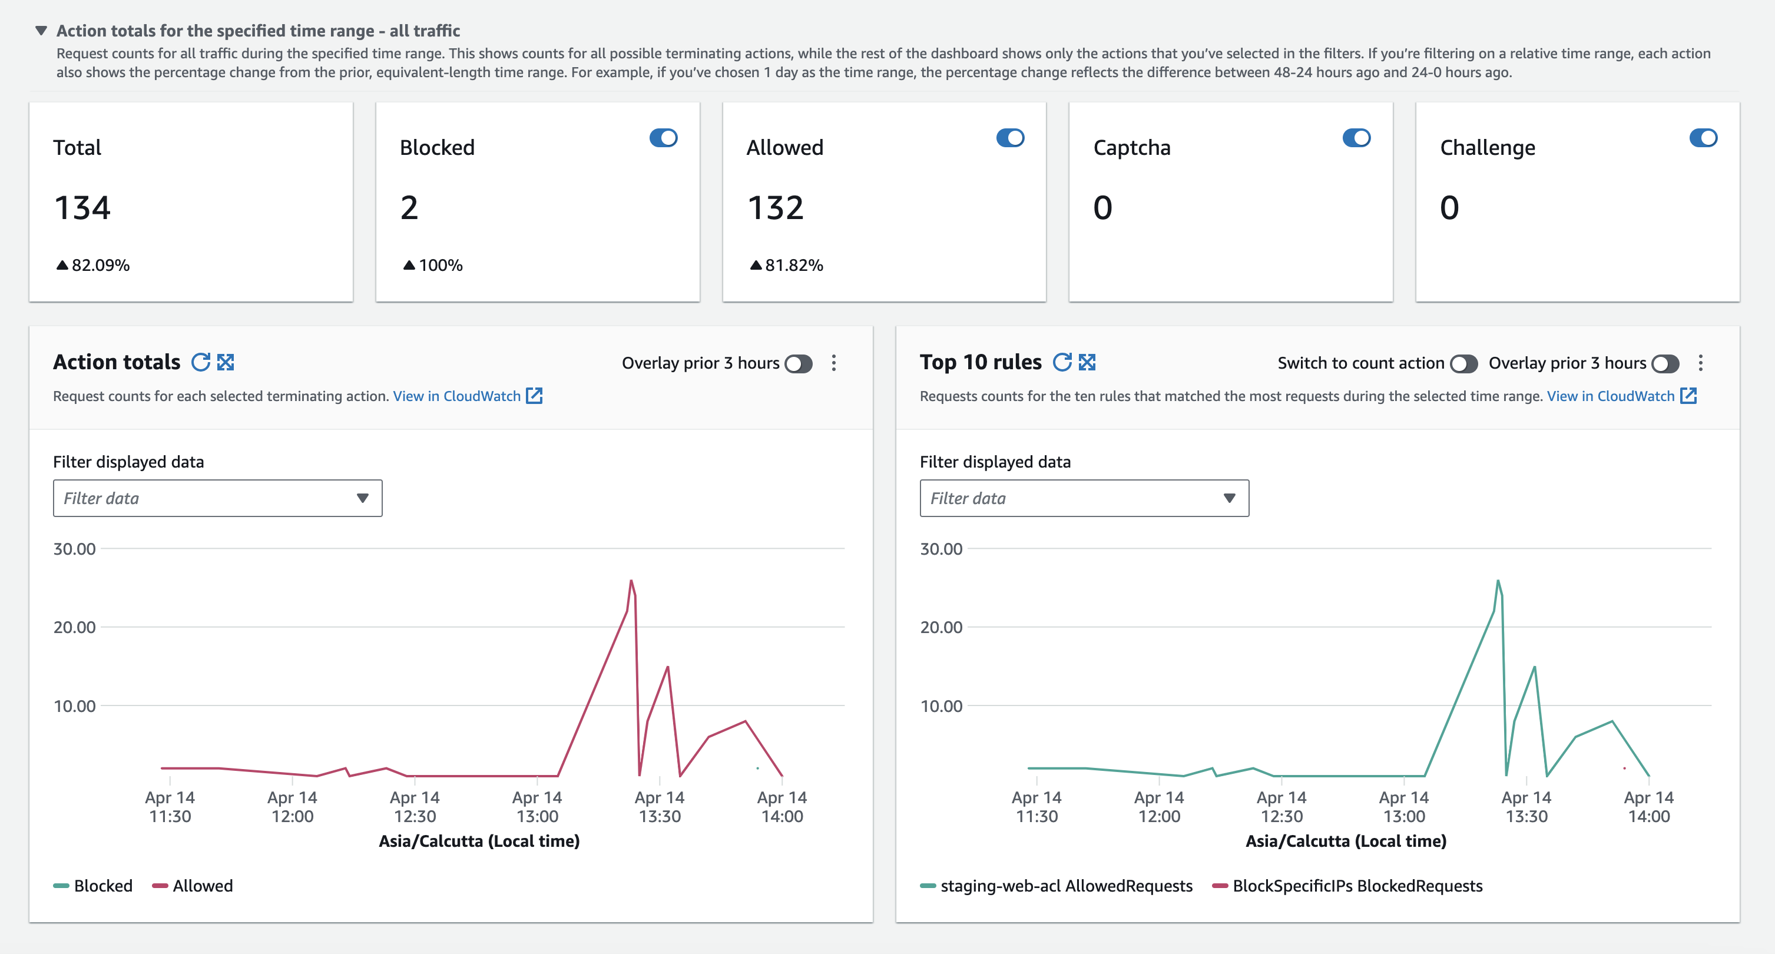1775x954 pixels.
Task: Expand Top 10 rules chart fullscreen
Action: 1087,362
